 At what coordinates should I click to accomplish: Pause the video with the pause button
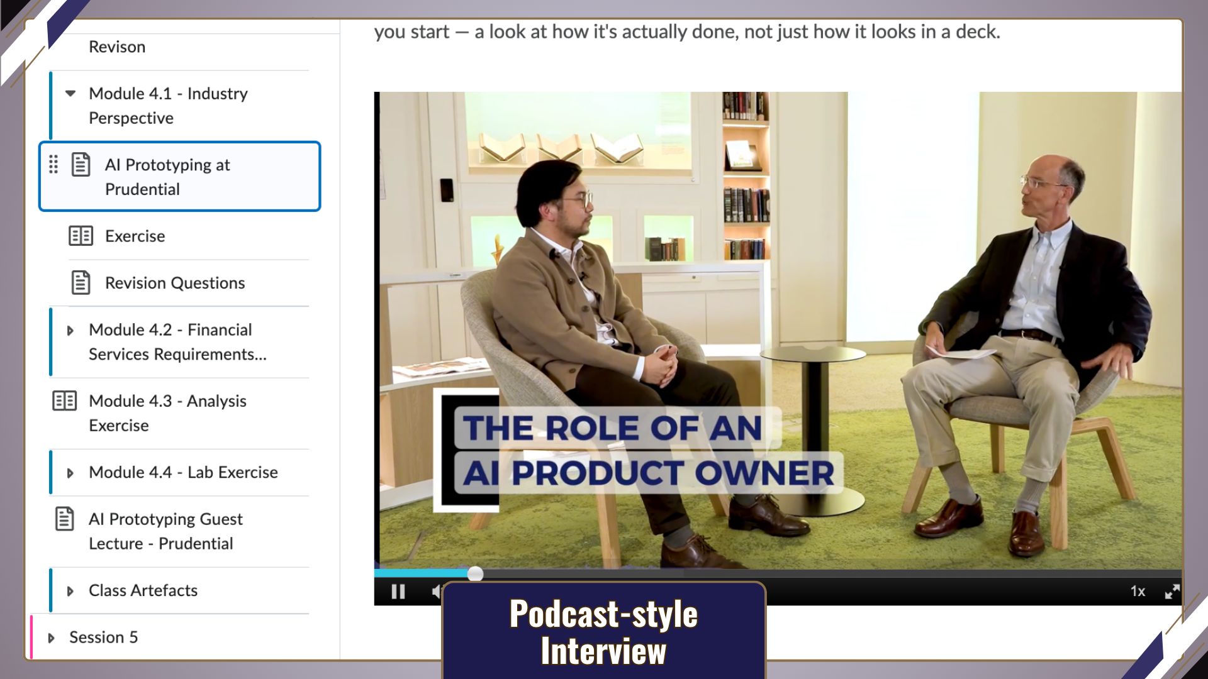click(x=398, y=592)
